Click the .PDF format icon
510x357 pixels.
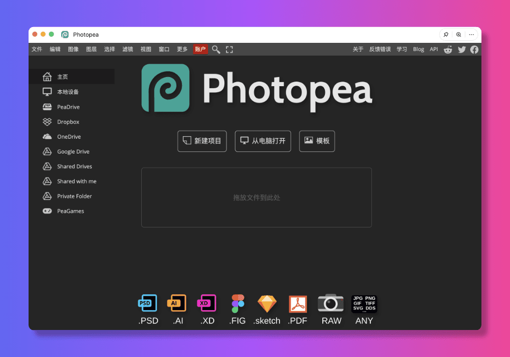coord(298,309)
